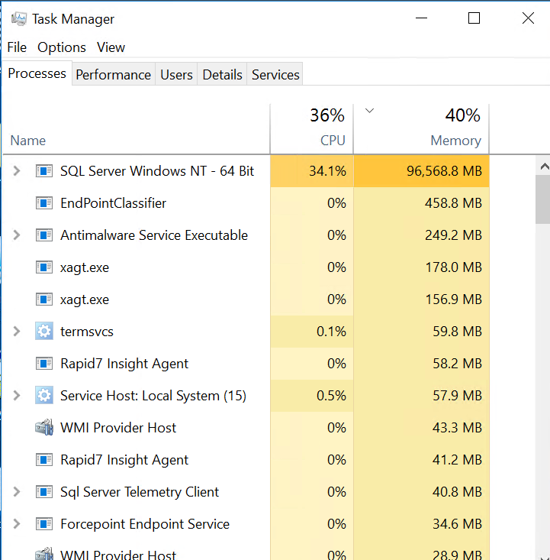Click the 458.8 MB memory cell

pos(421,203)
